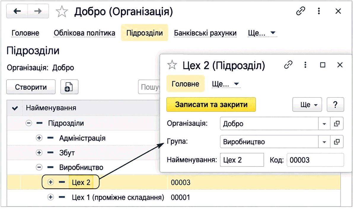Add Добро (Організація) to favorites star
This screenshot has height=209, width=353.
(62, 12)
